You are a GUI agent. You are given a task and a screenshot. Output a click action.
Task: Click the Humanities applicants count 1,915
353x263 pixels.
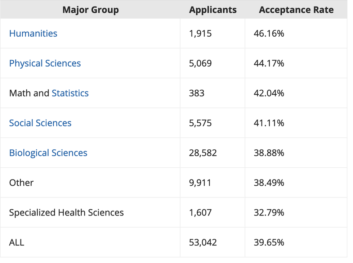point(200,33)
